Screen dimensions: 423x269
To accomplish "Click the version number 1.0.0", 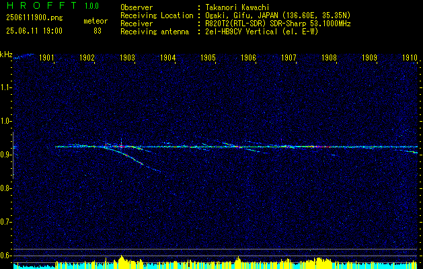I will [91, 6].
